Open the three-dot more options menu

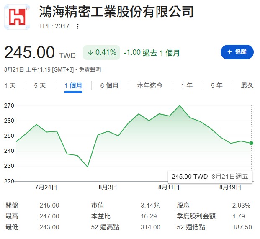[77, 26]
